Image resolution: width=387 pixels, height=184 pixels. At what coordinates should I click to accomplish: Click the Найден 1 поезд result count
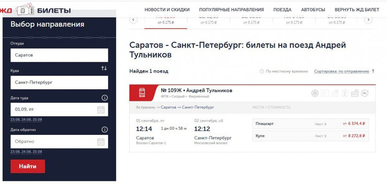tap(149, 71)
